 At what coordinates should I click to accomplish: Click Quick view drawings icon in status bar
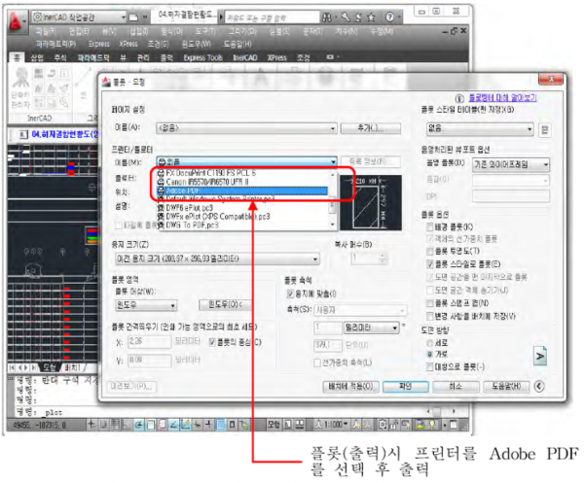[x=300, y=425]
